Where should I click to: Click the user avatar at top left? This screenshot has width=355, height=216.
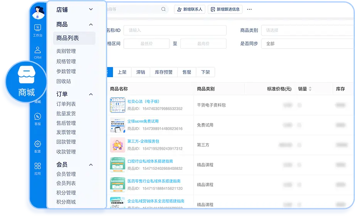[x=37, y=12]
